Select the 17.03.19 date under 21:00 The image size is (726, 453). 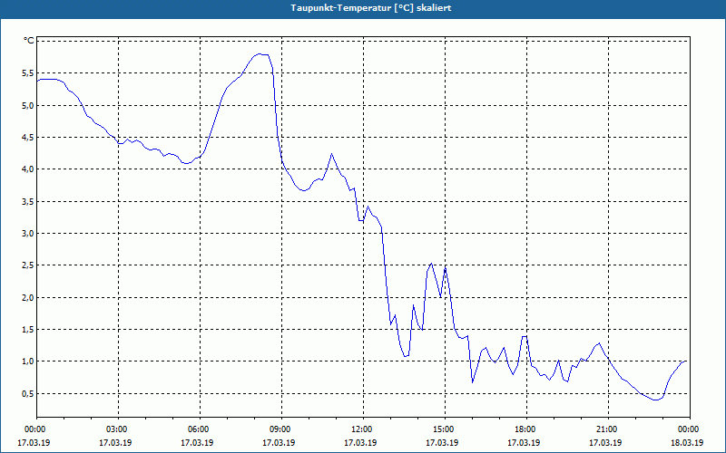(605, 443)
